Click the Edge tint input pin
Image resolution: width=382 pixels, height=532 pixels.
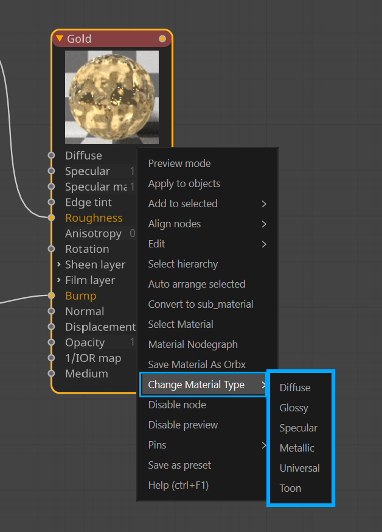[52, 202]
